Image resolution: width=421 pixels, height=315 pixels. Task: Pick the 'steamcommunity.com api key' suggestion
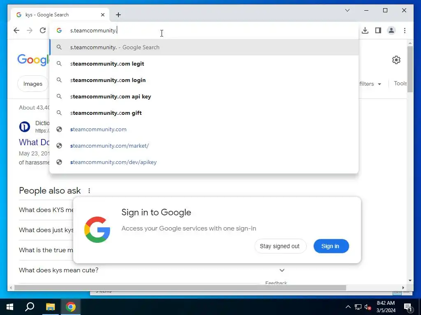(x=204, y=96)
